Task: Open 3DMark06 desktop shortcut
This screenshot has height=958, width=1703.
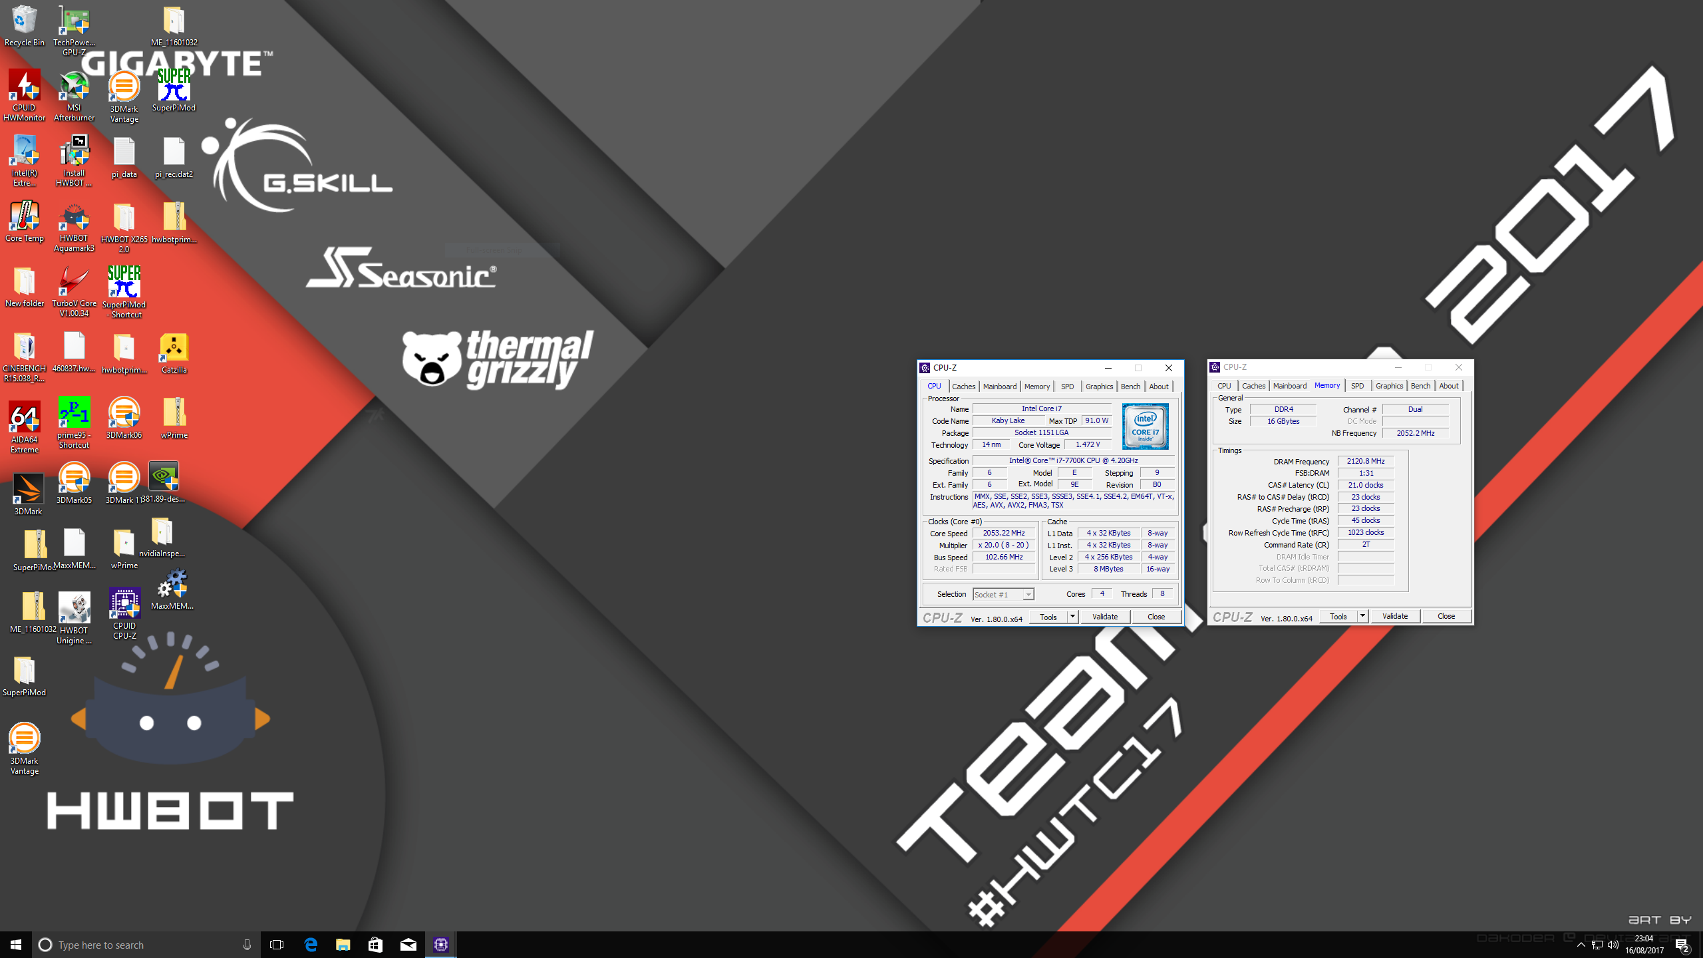Action: (x=124, y=418)
